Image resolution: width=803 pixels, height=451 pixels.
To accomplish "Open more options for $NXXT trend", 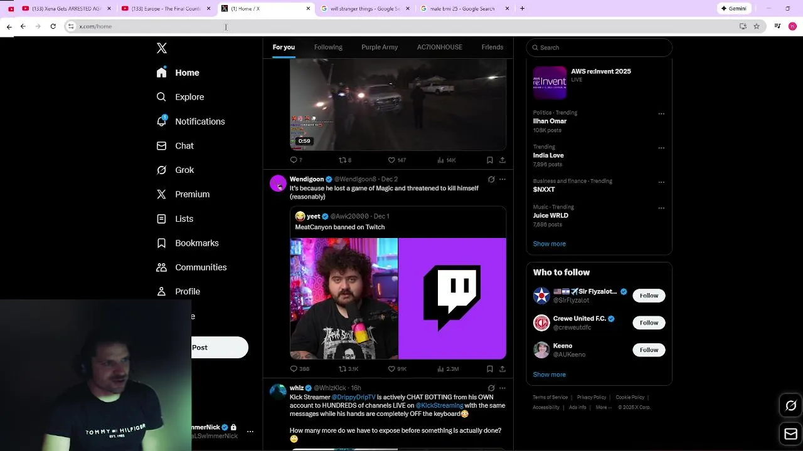I will click(661, 182).
